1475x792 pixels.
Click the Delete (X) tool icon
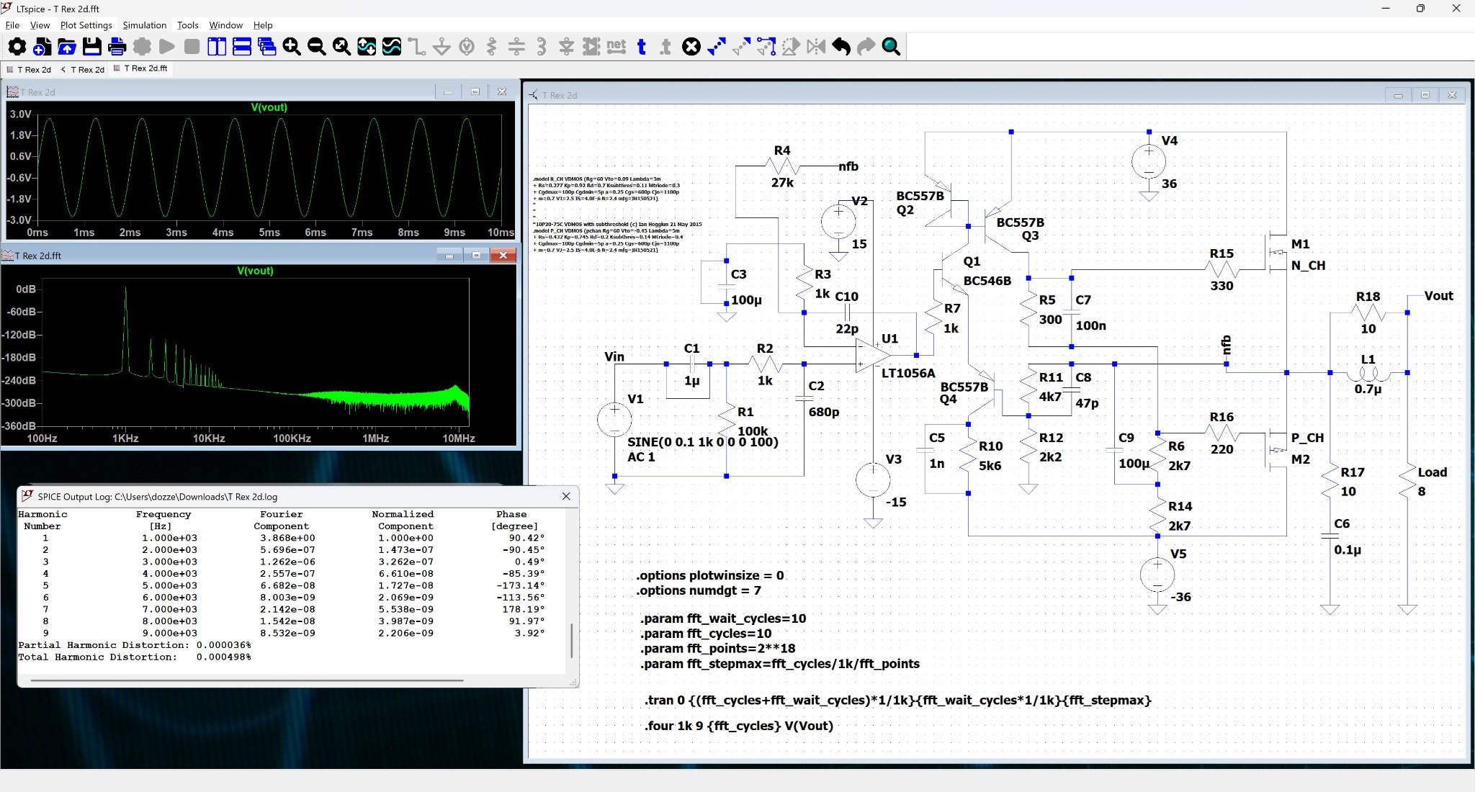pyautogui.click(x=691, y=47)
